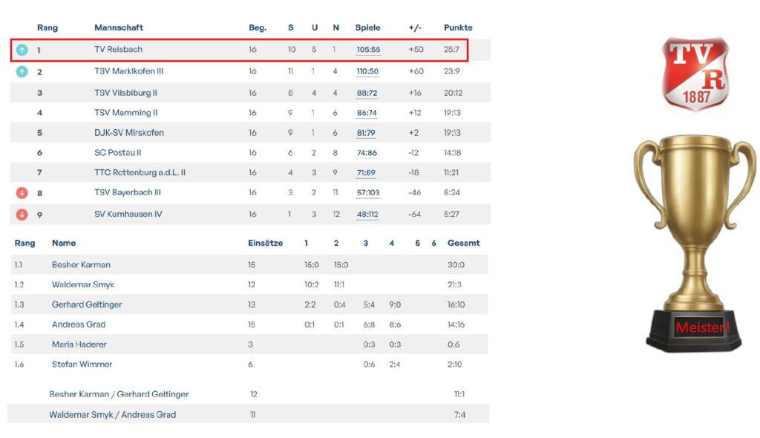
Task: Select team TSV Mamming II in the table
Action: point(126,113)
